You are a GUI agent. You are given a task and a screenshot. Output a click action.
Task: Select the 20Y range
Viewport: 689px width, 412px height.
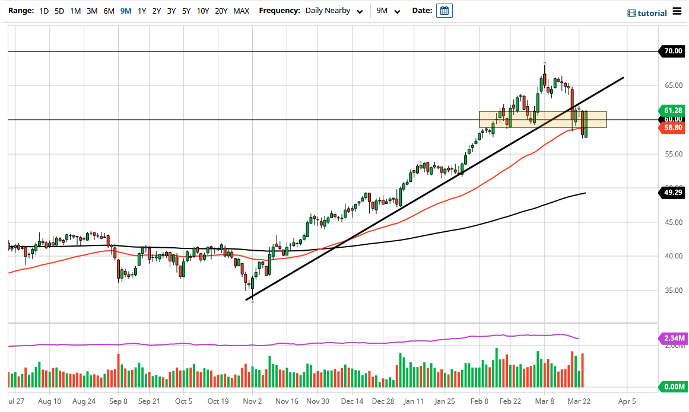[x=222, y=10]
